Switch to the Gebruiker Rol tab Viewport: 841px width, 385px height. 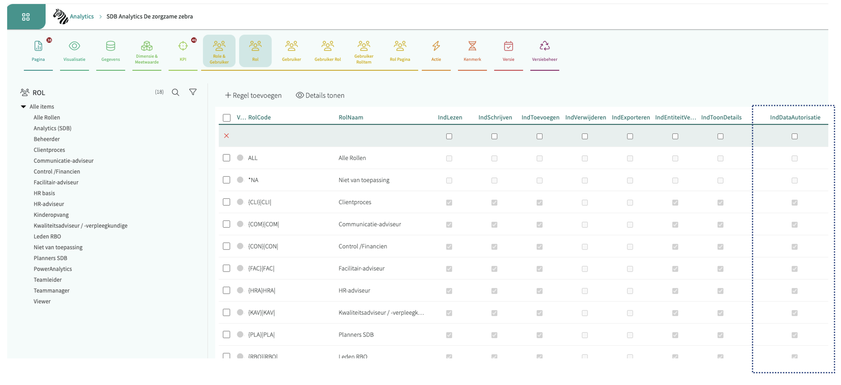click(x=327, y=51)
